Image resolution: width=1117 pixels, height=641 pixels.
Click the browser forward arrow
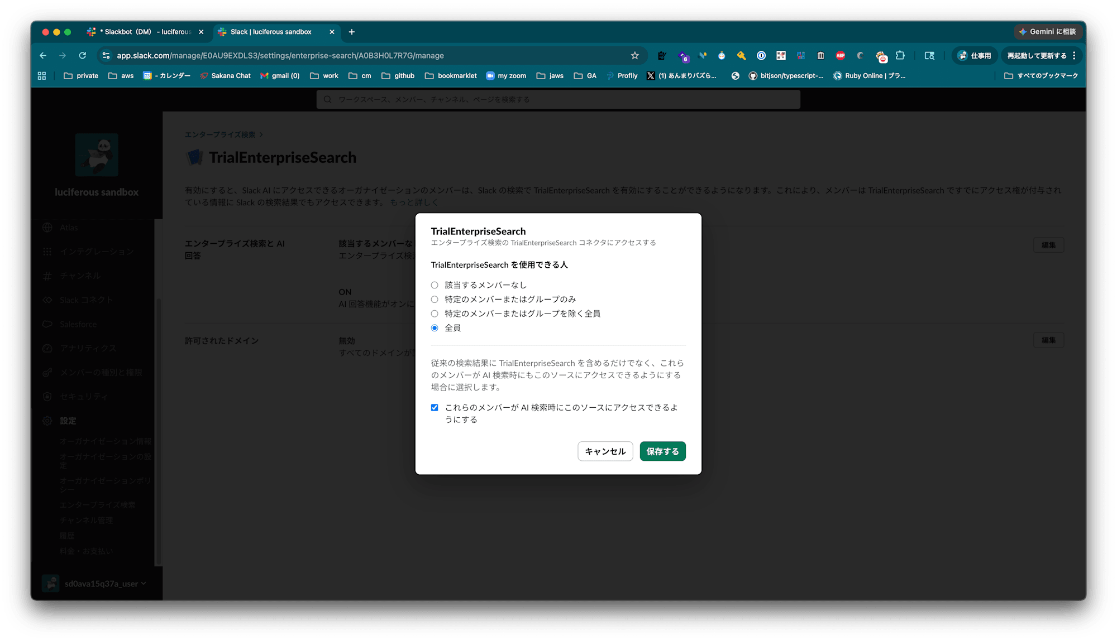click(x=63, y=56)
